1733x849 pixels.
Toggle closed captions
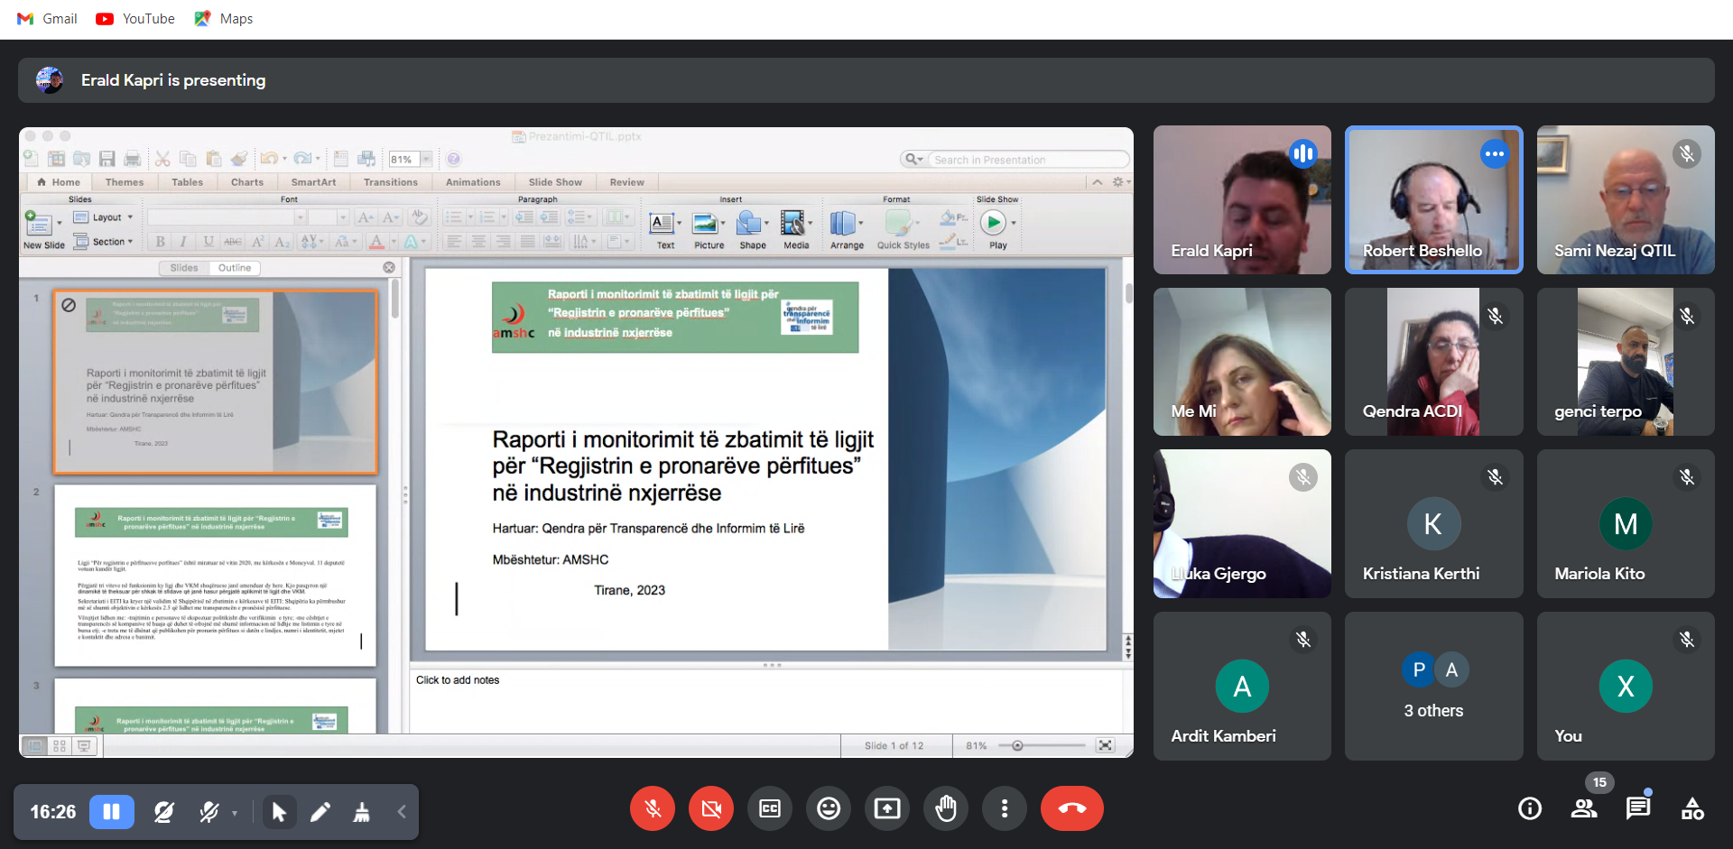[770, 808]
